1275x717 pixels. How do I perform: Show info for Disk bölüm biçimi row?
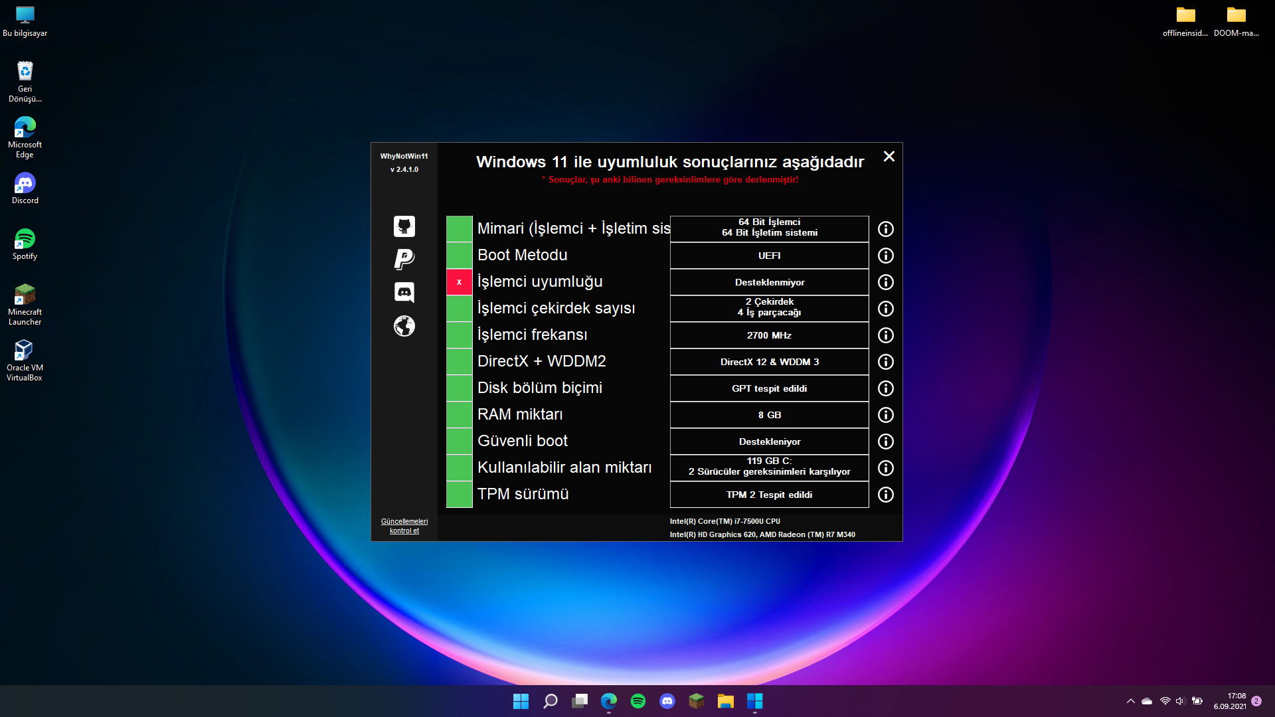pyautogui.click(x=885, y=388)
